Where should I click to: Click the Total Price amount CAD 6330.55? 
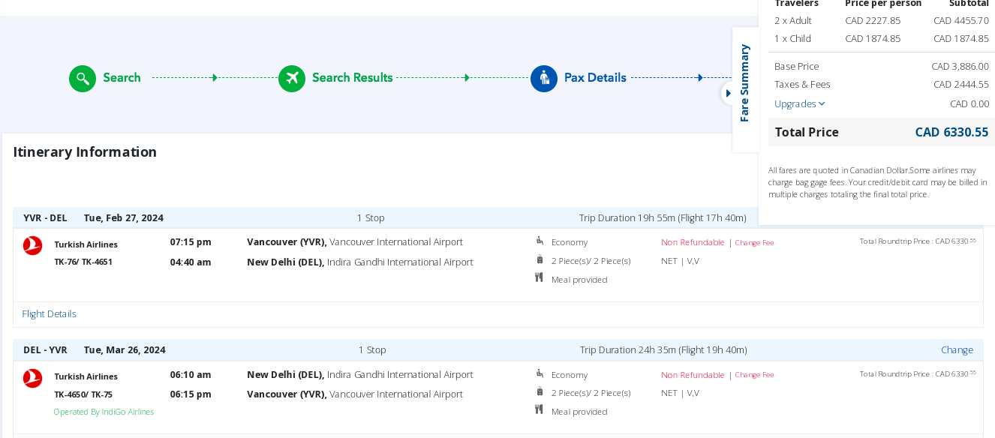(x=951, y=132)
